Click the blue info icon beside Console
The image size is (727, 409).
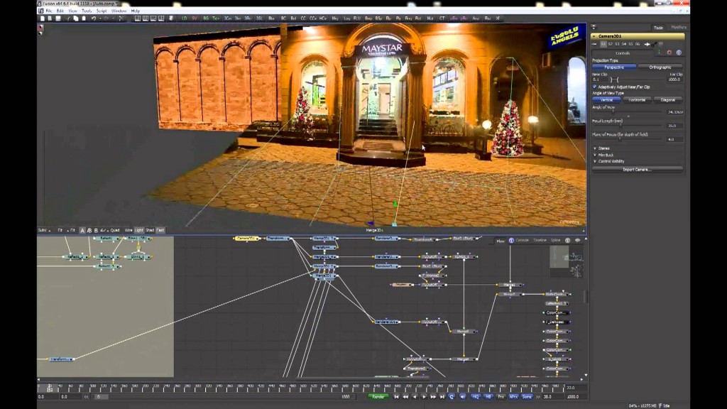pos(511,240)
